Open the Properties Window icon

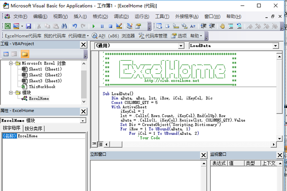coord(138,26)
